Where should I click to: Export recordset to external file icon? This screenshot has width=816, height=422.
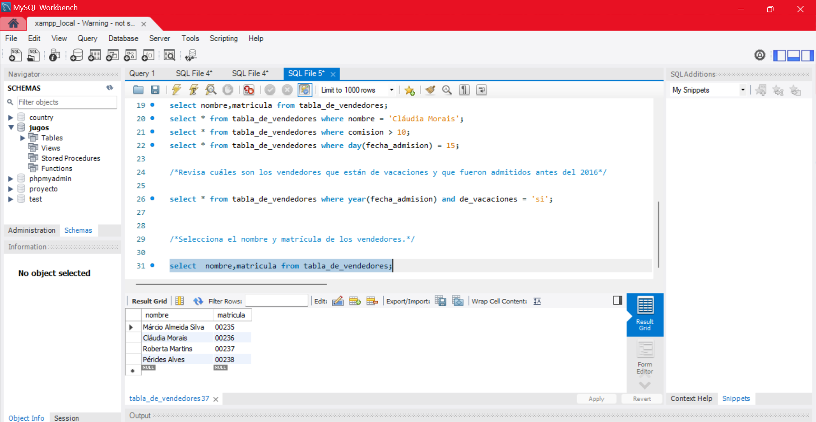pos(440,301)
